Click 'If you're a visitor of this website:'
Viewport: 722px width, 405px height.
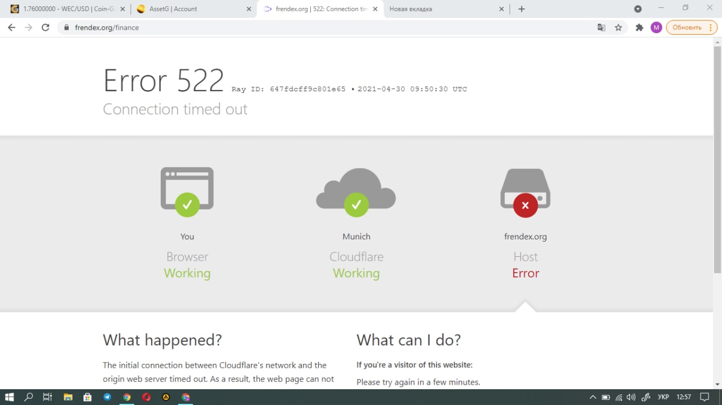pos(415,365)
